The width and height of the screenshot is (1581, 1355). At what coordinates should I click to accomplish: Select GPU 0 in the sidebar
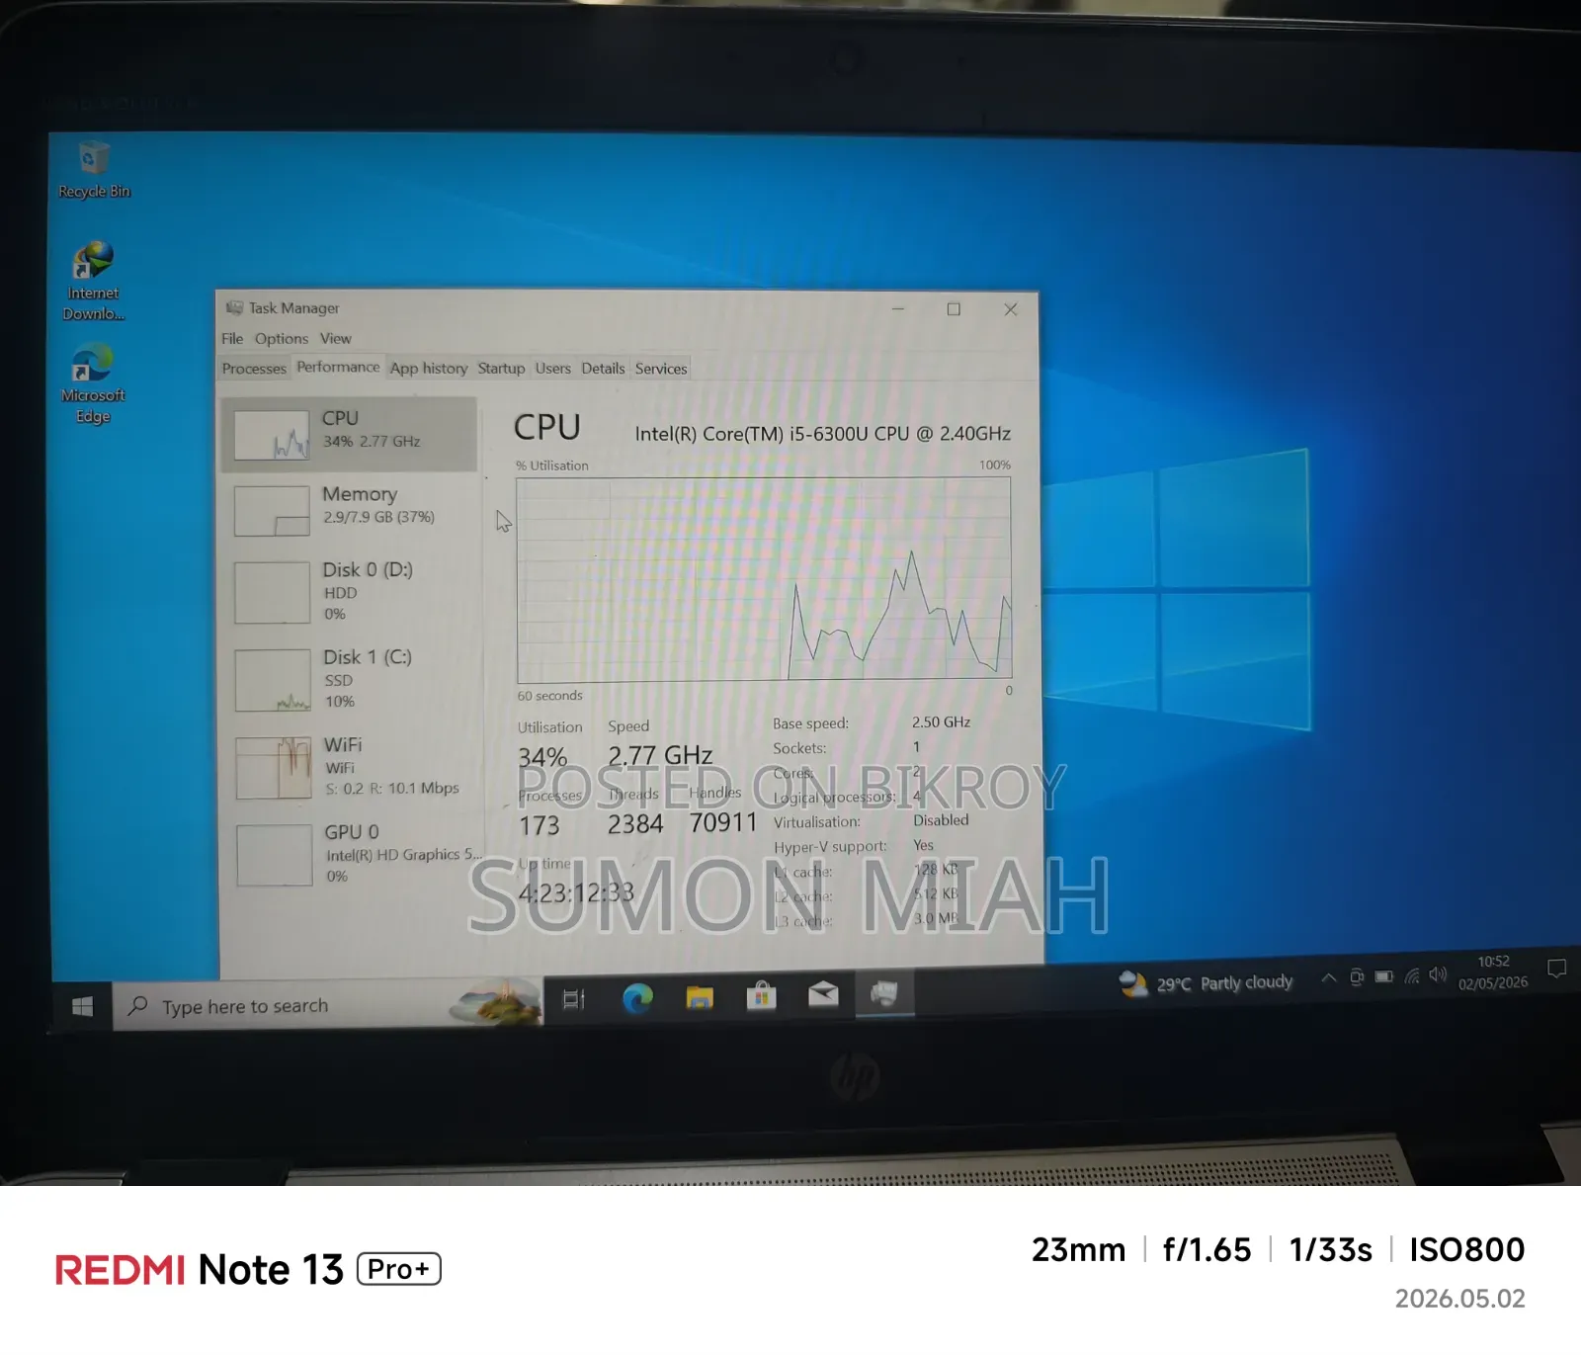point(355,855)
